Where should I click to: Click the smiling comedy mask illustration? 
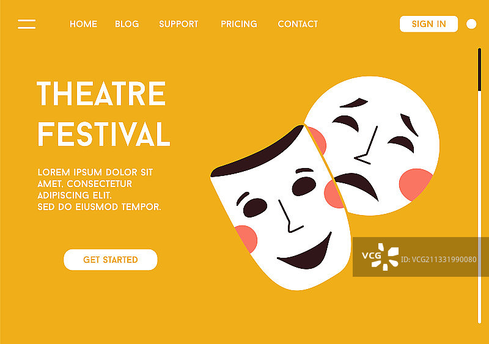281,208
